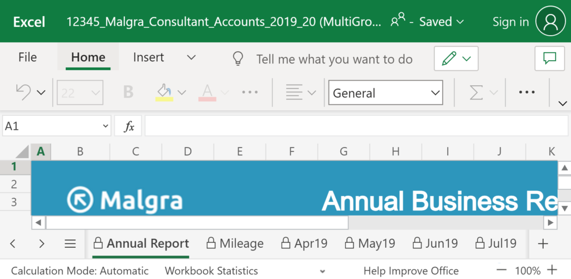Click the horizontal scrollbar thumb
This screenshot has height=279, width=571.
pos(197,222)
